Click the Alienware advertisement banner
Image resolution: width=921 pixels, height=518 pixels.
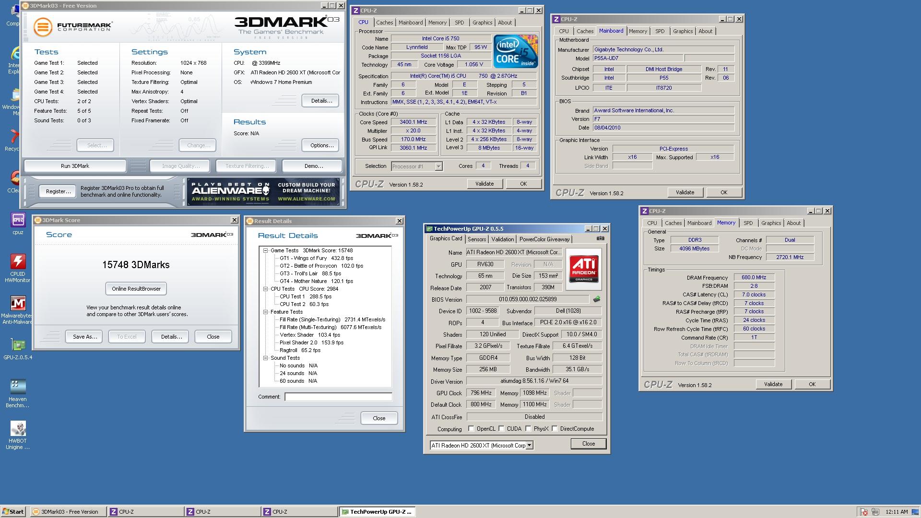(263, 191)
